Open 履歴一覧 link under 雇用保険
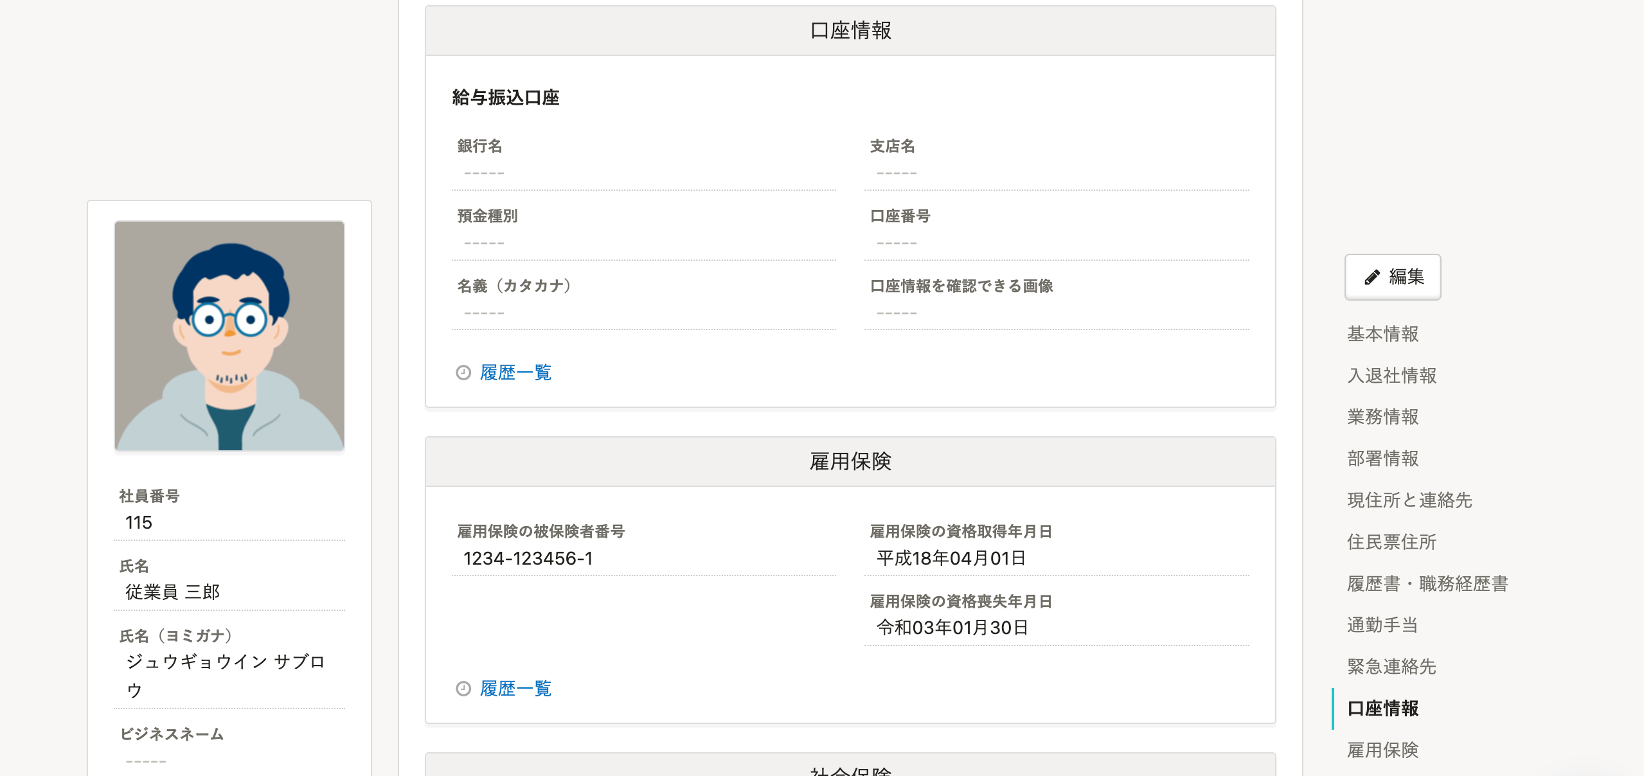This screenshot has width=1644, height=776. click(x=515, y=689)
